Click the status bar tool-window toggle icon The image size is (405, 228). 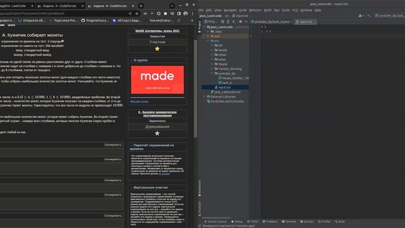[200, 226]
